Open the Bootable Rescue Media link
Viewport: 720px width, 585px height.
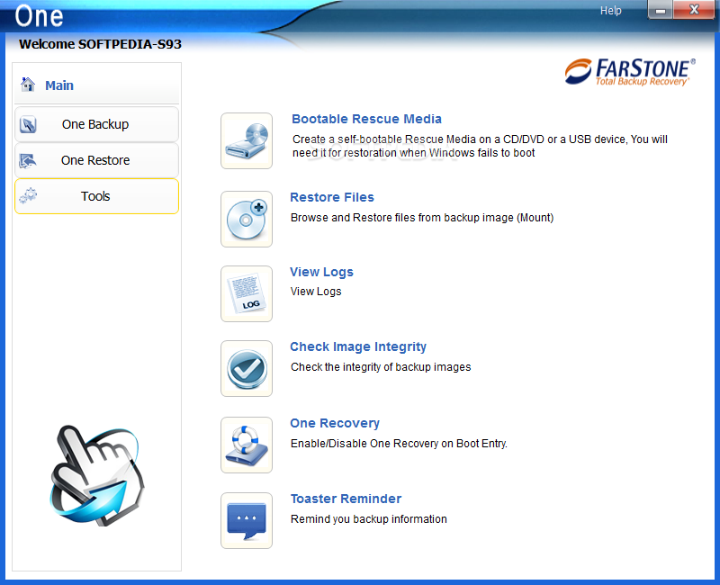[x=366, y=119]
